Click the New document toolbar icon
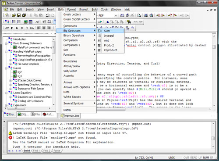This screenshot has height=161, width=219. [7, 15]
